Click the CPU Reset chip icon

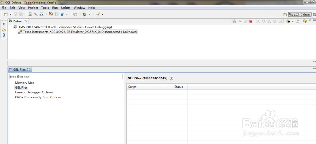pos(288,21)
